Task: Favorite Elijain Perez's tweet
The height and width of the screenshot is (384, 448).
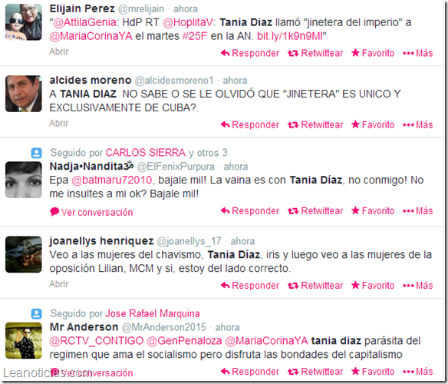Action: pyautogui.click(x=373, y=53)
